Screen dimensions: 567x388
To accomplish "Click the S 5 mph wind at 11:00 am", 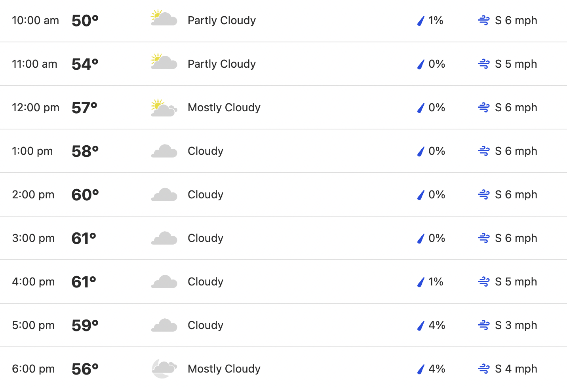I will click(x=516, y=64).
